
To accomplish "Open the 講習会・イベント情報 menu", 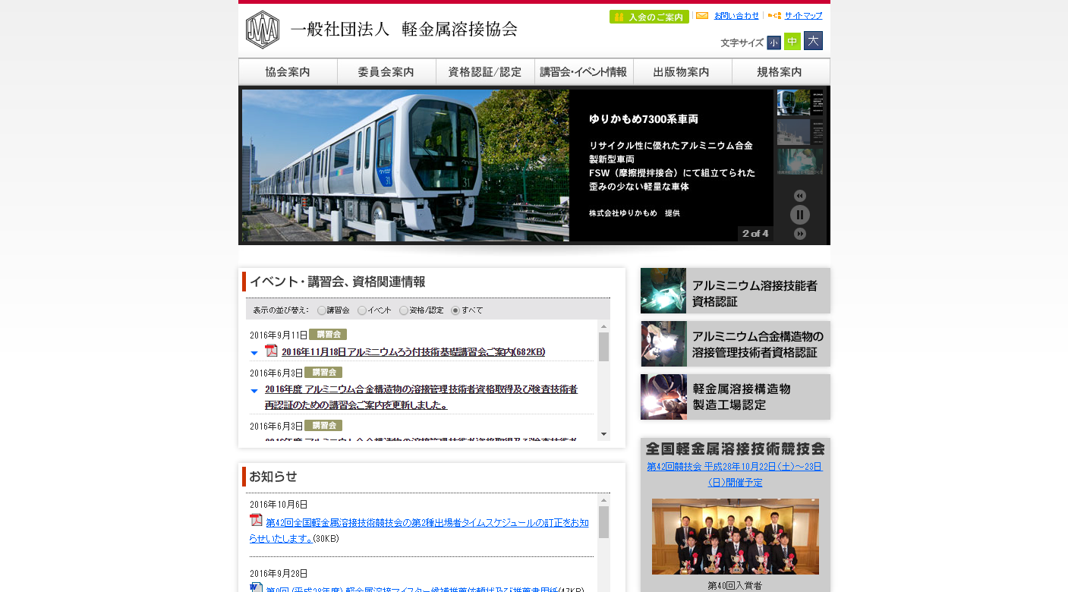I will [x=584, y=72].
